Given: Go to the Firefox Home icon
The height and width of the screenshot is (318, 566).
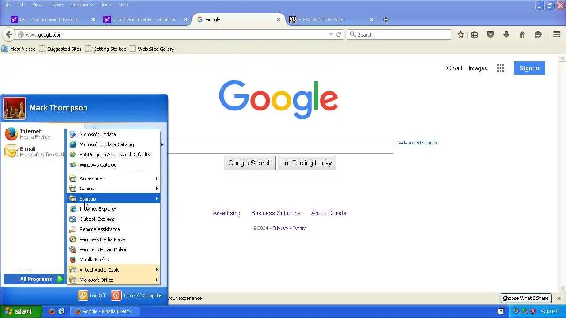Looking at the screenshot, I should tap(522, 34).
